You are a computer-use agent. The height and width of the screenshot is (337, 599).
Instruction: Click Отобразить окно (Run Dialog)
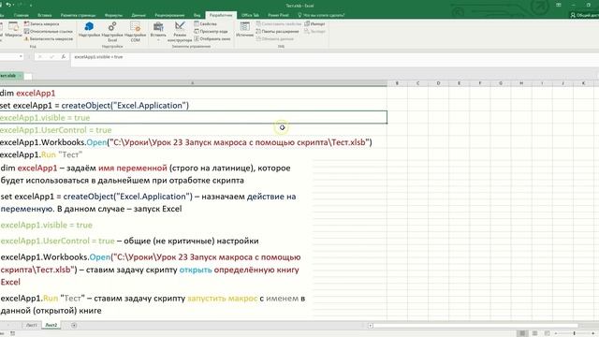[212, 38]
